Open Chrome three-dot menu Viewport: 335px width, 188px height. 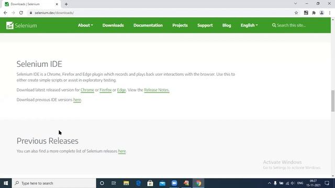(x=330, y=13)
